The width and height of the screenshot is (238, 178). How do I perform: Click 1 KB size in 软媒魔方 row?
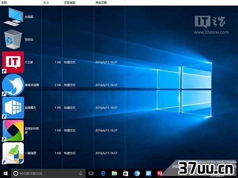click(x=58, y=108)
